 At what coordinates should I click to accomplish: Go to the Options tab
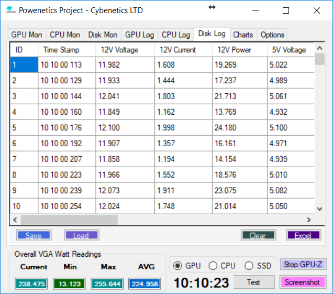pyautogui.click(x=272, y=35)
